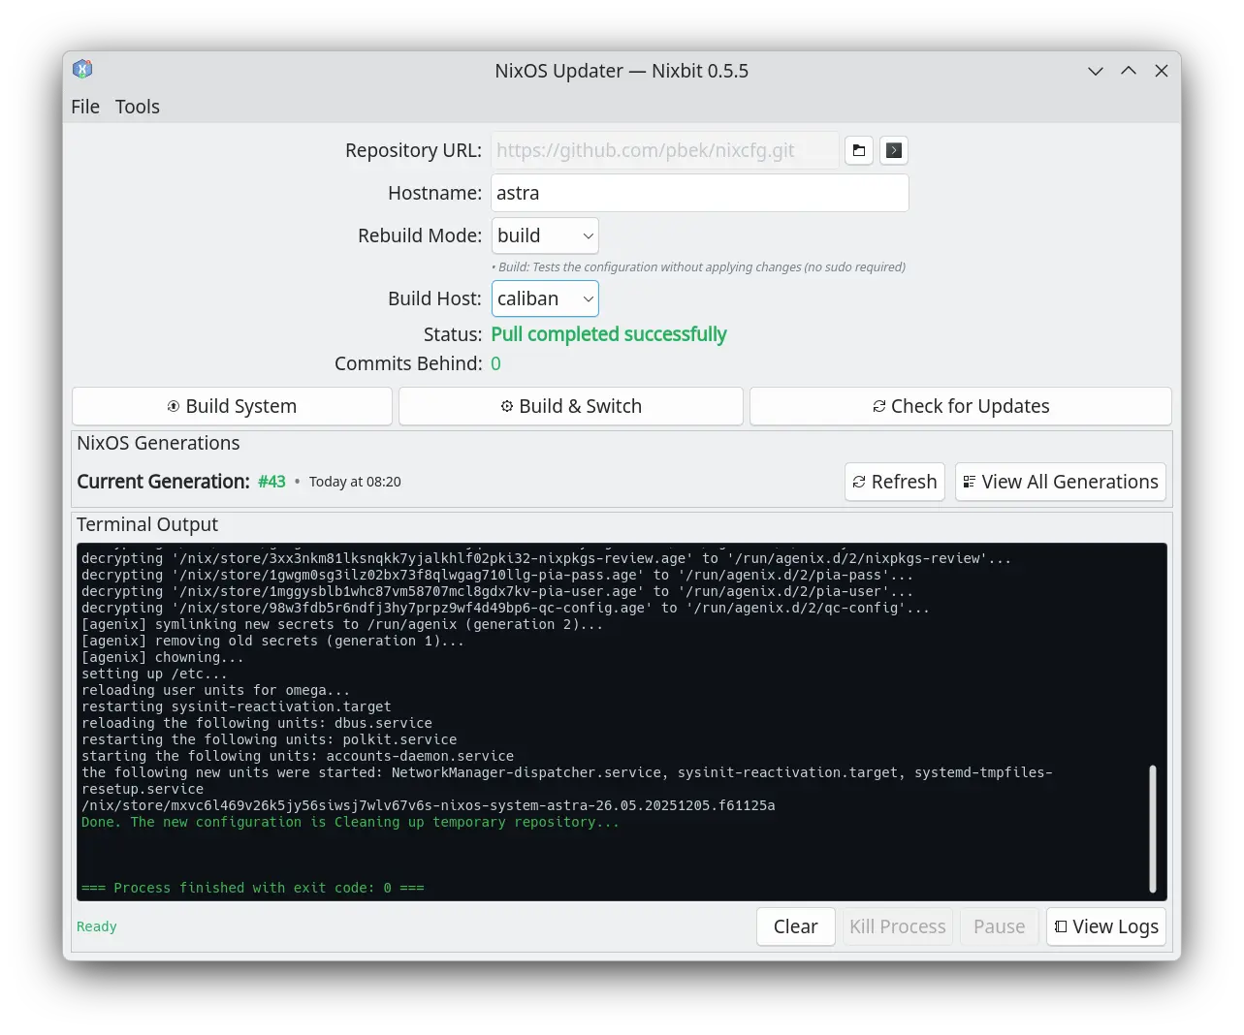
Task: Click the Build System button
Action: (232, 406)
